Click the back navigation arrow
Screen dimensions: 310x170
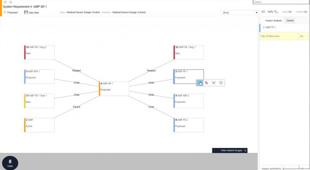coord(5,2)
